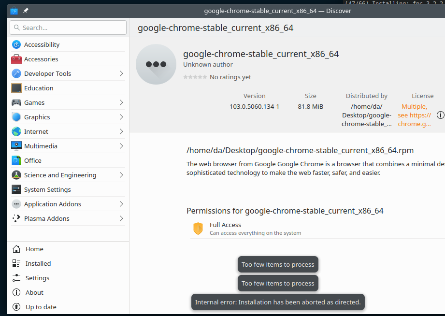Expand the Games category chevron

pos(121,102)
